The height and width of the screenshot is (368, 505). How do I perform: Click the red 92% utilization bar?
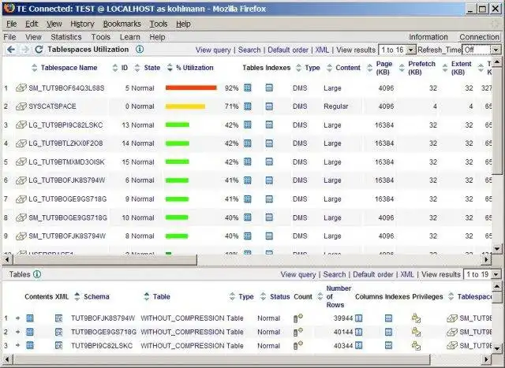[191, 87]
